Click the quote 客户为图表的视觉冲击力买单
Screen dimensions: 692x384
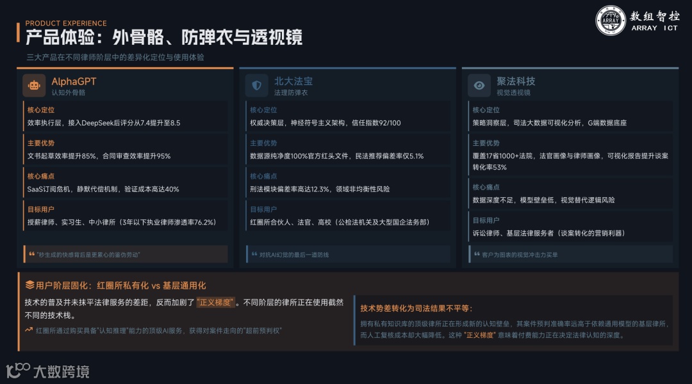[520, 255]
